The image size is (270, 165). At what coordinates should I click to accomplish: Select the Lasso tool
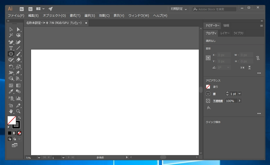click(18, 35)
